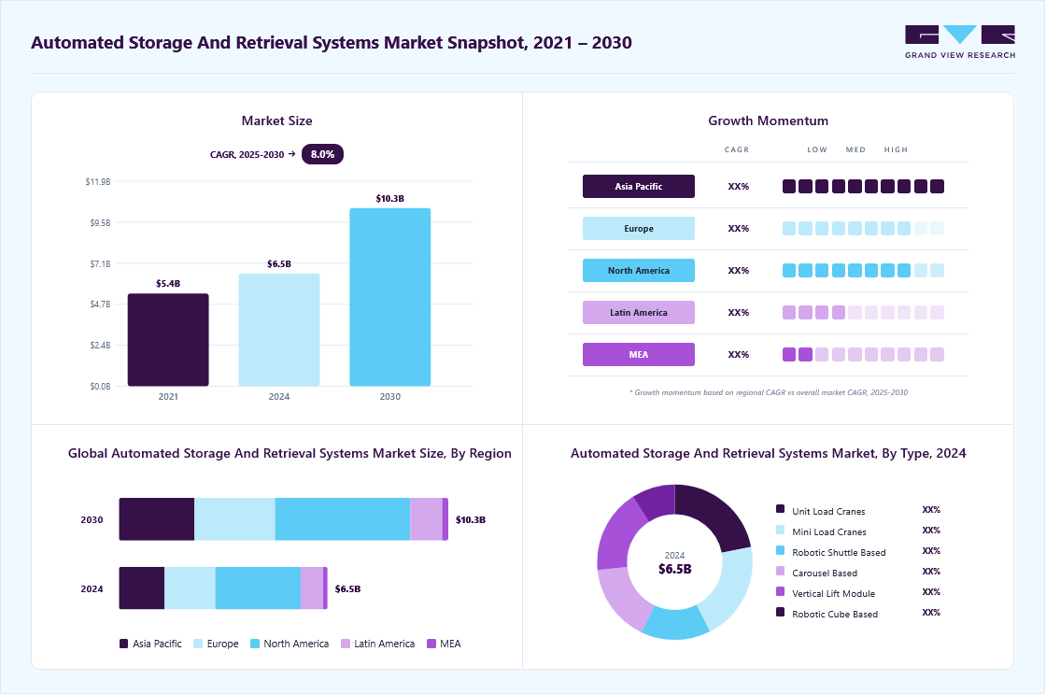Select the 2024 bar in Market Size chart
Image resolution: width=1046 pixels, height=694 pixels.
pos(279,330)
